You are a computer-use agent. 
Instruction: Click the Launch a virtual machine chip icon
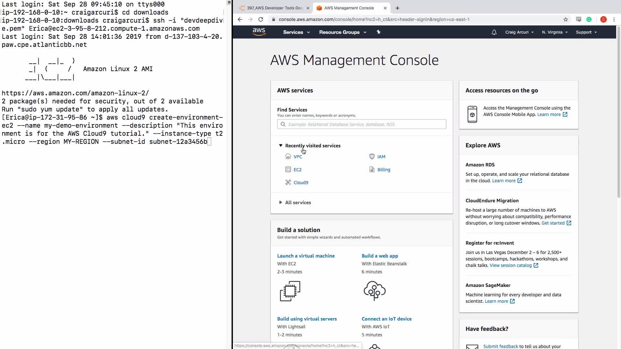point(290,291)
